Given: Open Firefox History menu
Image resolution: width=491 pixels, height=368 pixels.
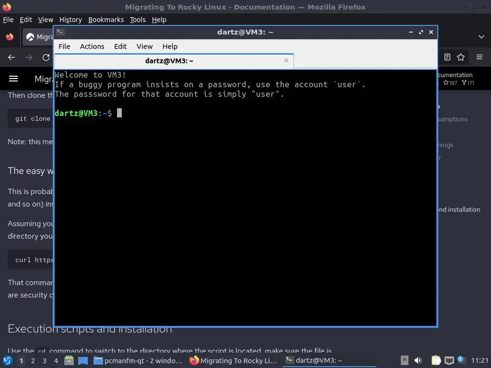Looking at the screenshot, I should (x=70, y=20).
